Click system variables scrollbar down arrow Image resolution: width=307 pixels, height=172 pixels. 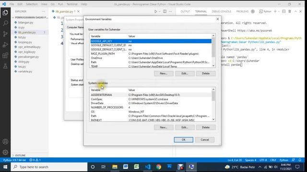[213, 119]
